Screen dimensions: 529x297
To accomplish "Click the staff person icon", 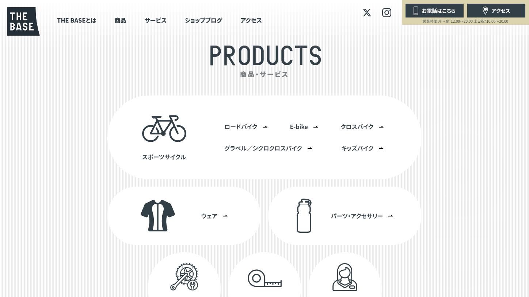I will pos(345,277).
